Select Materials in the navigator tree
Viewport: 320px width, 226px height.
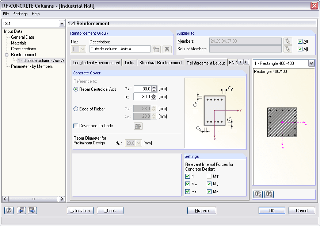(19, 43)
